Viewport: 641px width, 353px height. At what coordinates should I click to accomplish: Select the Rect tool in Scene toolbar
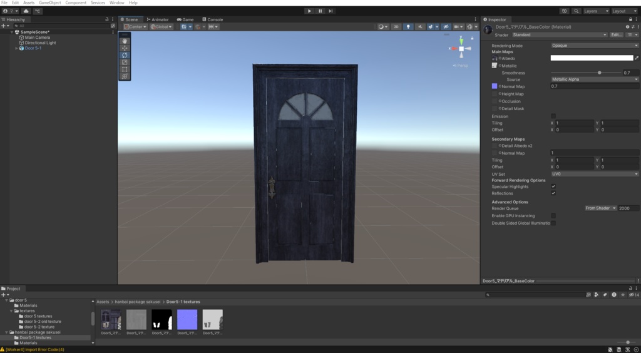125,69
